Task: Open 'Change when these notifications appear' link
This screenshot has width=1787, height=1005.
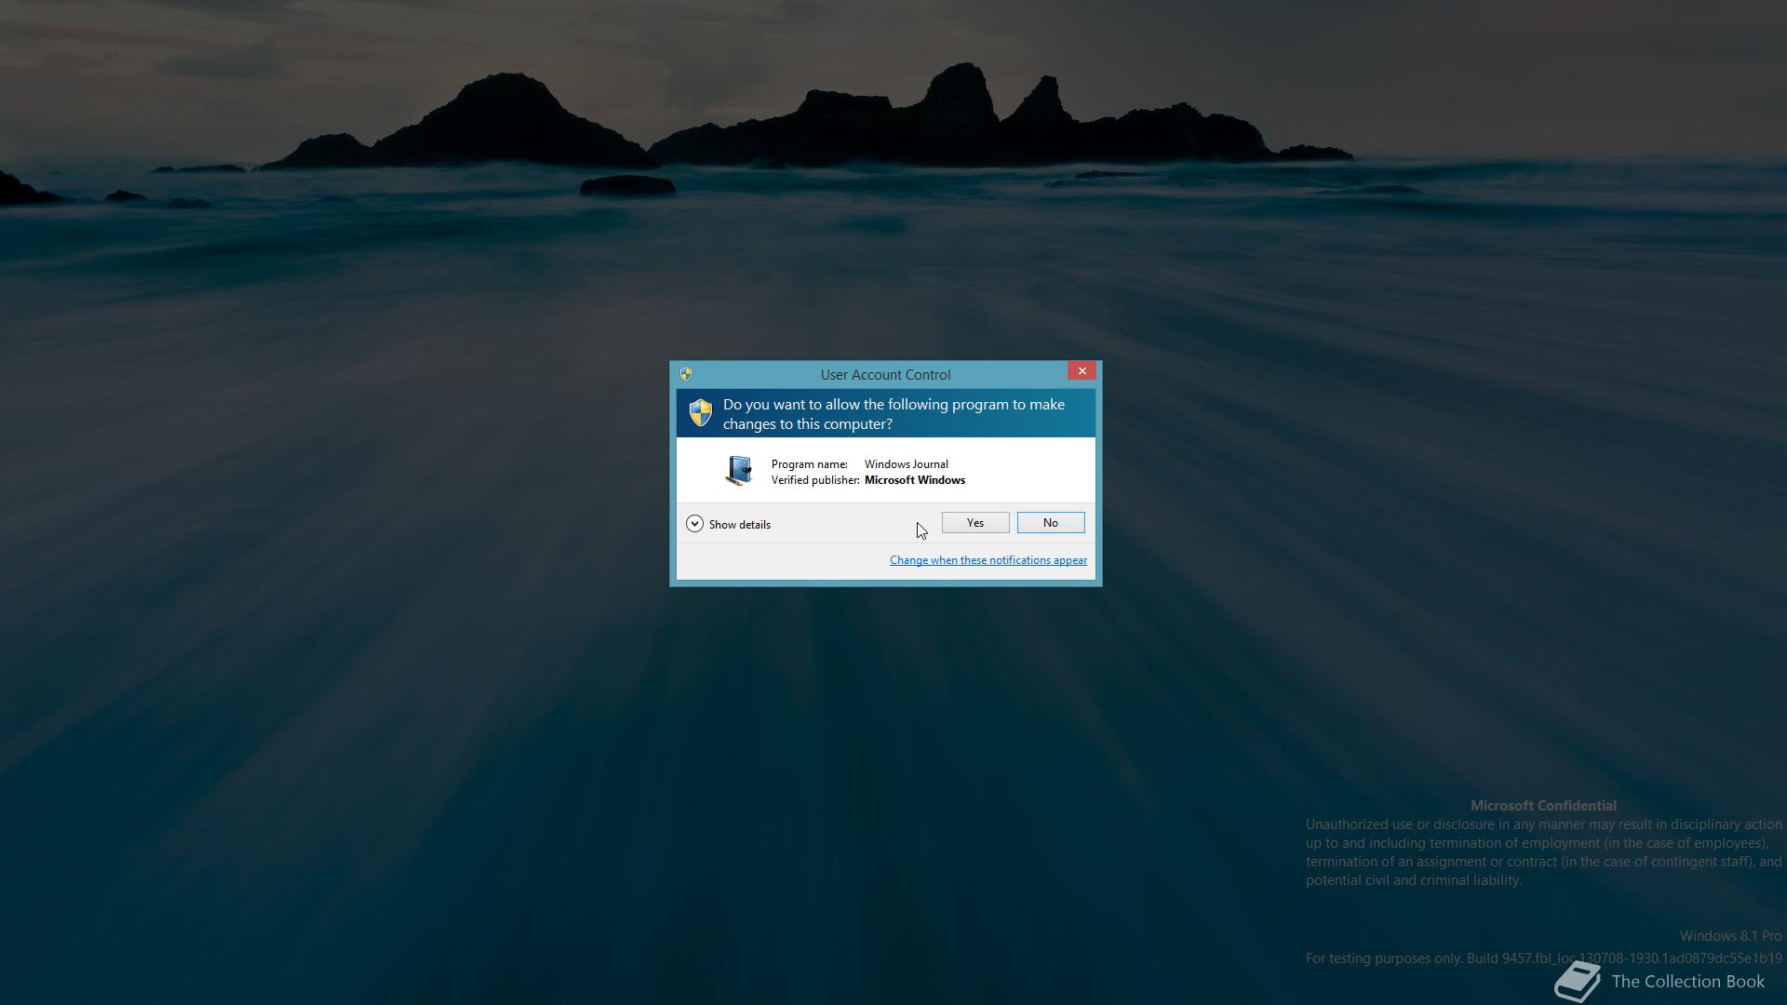Action: pyautogui.click(x=988, y=560)
